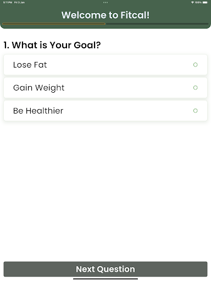Tap the battery icon in status bar
The height and width of the screenshot is (281, 211).
205,2
